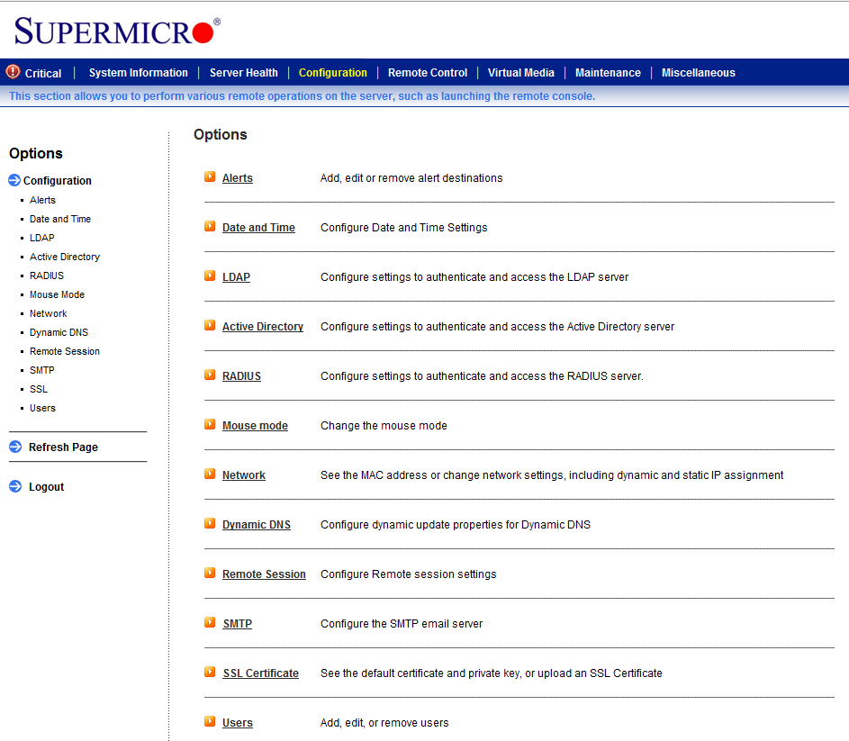Viewport: 849px width, 741px height.
Task: Click the Refresh Page text link
Action: 63,447
